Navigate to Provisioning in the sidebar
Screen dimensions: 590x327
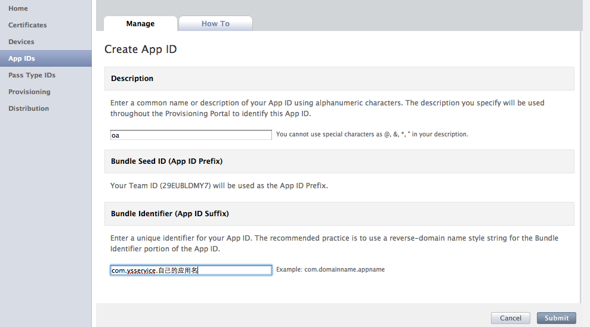29,92
